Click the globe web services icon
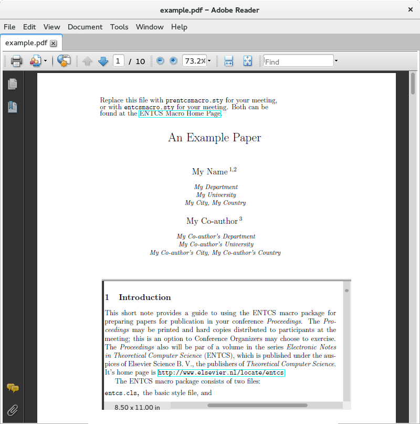 pyautogui.click(x=64, y=61)
